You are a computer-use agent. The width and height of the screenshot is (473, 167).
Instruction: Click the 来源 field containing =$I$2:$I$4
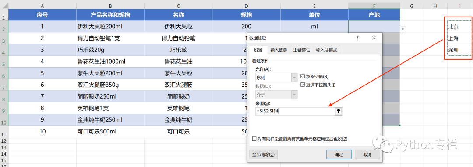295,112
